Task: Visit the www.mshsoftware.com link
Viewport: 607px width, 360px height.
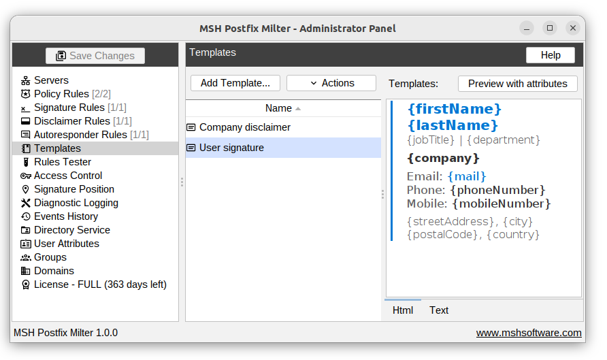Action: point(529,333)
